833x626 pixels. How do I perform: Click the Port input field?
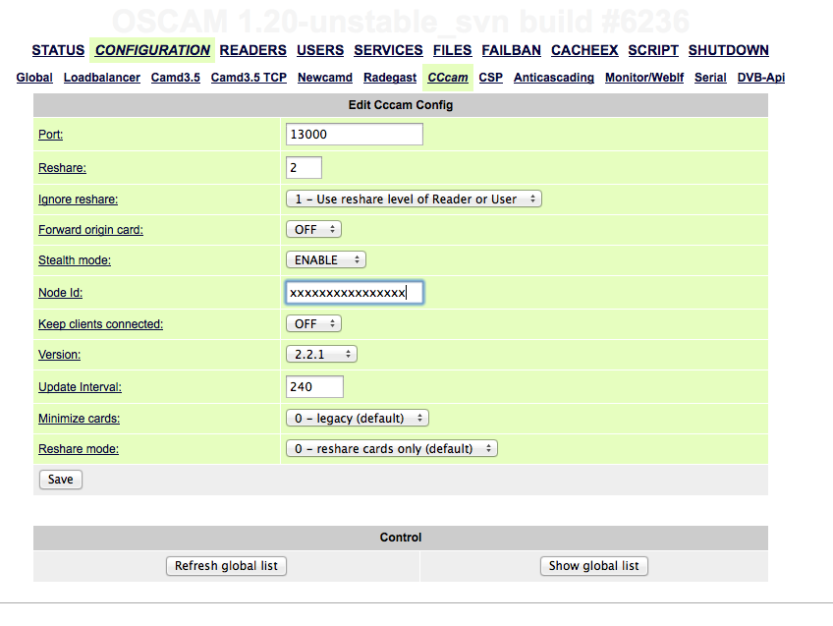pyautogui.click(x=355, y=135)
